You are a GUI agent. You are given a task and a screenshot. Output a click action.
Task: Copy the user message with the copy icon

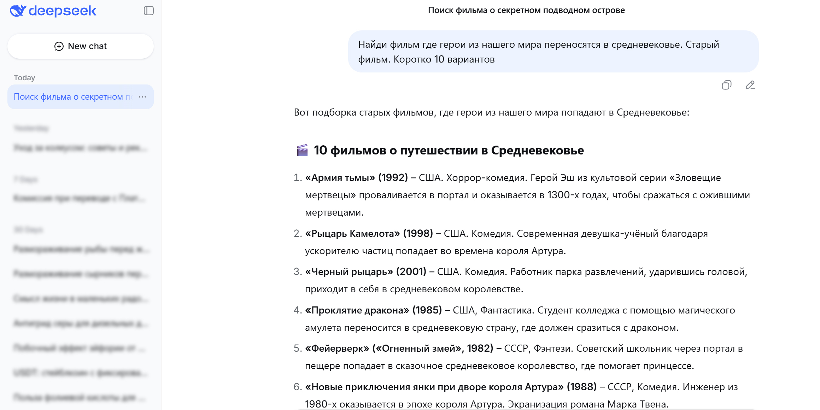(726, 85)
